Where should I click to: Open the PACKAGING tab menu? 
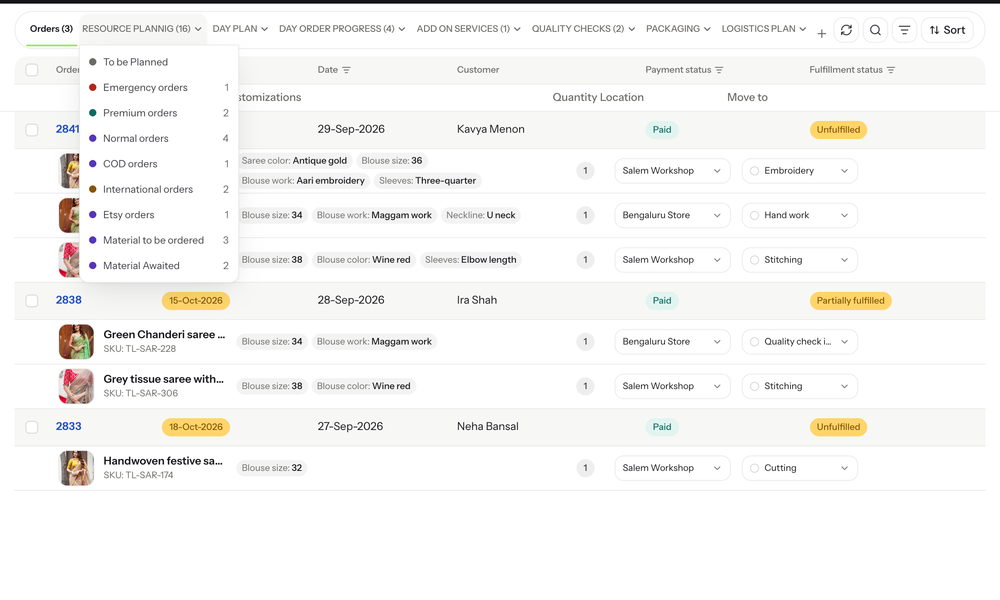[678, 29]
